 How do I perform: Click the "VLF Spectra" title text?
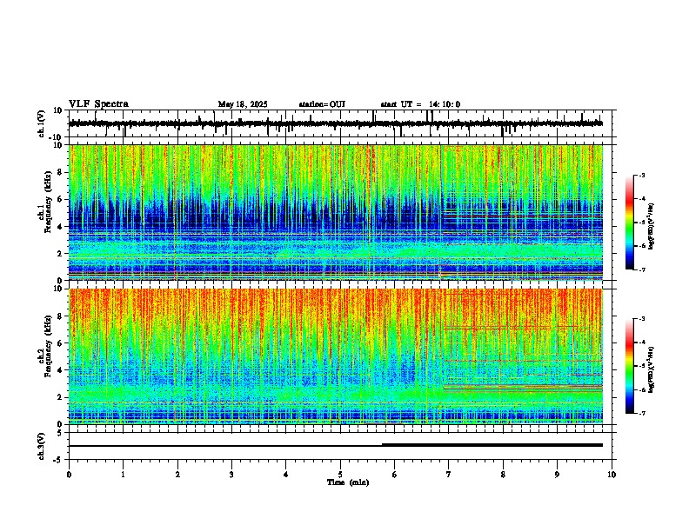98,104
